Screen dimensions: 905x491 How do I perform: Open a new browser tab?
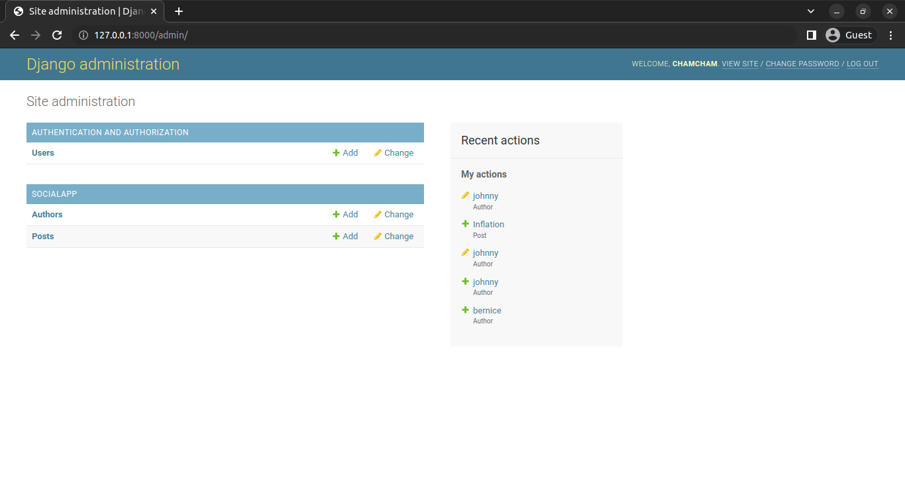pyautogui.click(x=179, y=11)
